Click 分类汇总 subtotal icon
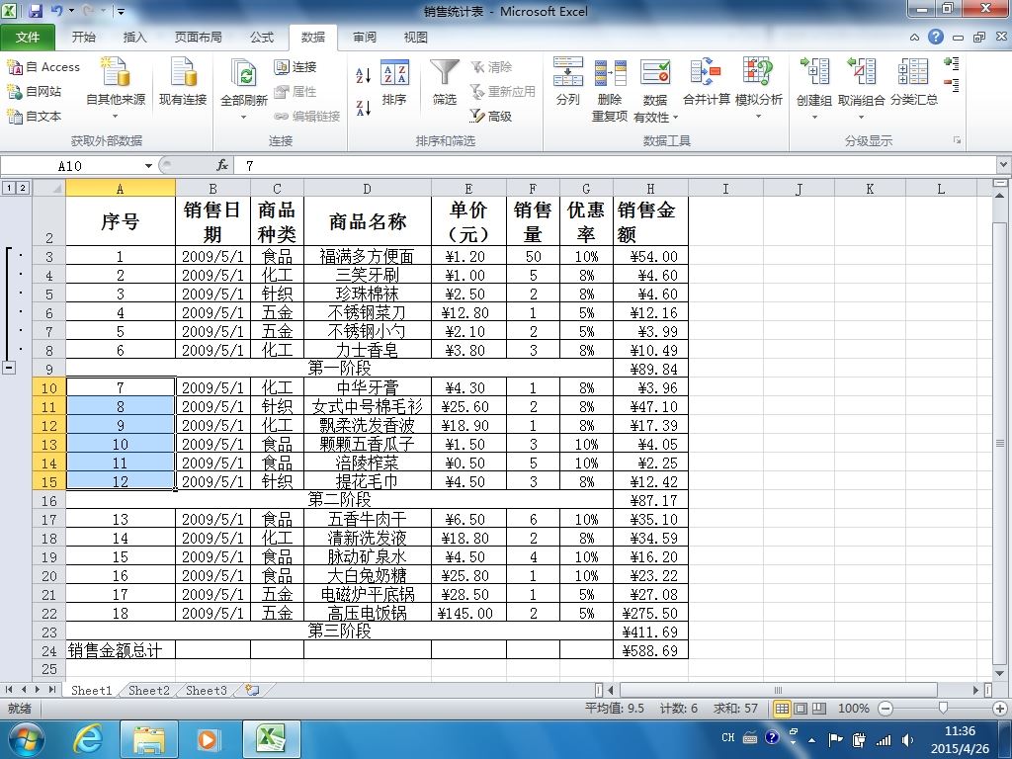 pos(914,72)
